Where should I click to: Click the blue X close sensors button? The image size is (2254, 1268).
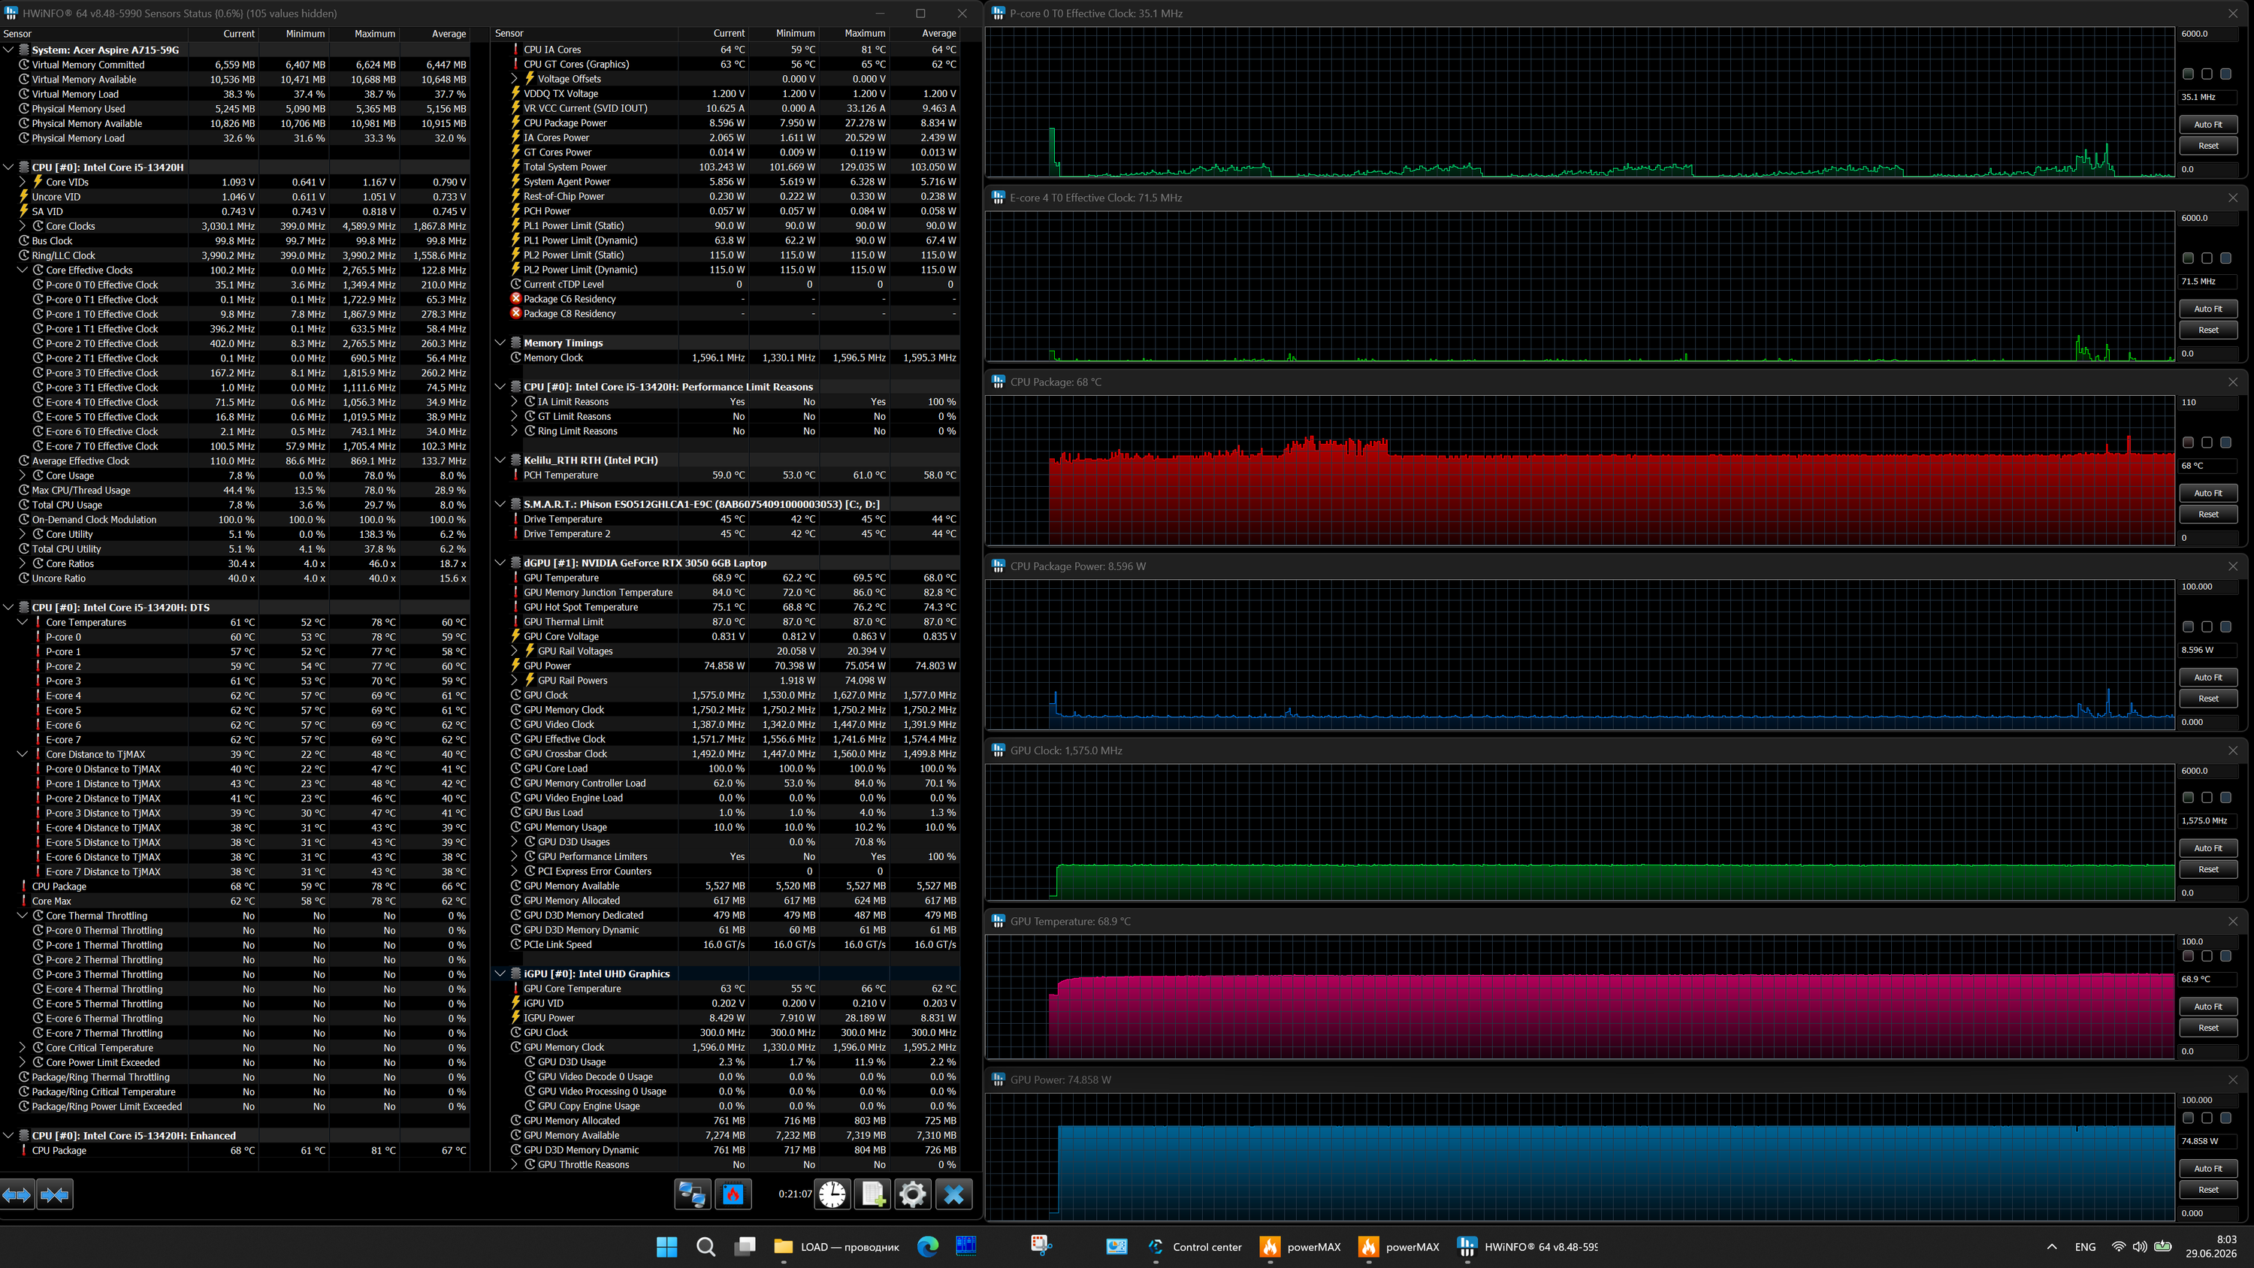coord(953,1194)
